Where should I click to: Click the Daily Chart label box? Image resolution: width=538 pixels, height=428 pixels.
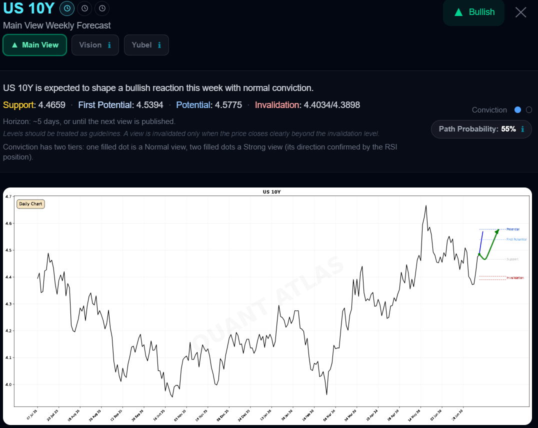pos(30,204)
